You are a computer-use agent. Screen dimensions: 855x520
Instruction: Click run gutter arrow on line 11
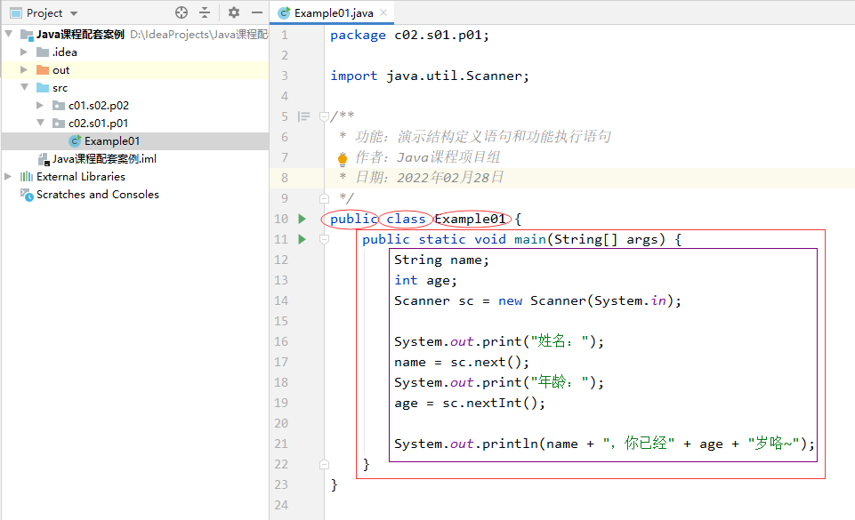[302, 239]
